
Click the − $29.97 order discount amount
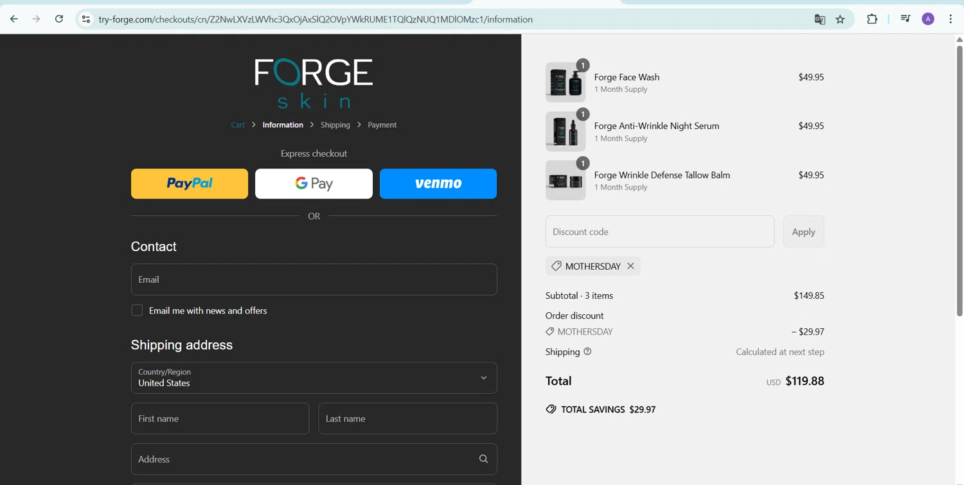point(808,331)
